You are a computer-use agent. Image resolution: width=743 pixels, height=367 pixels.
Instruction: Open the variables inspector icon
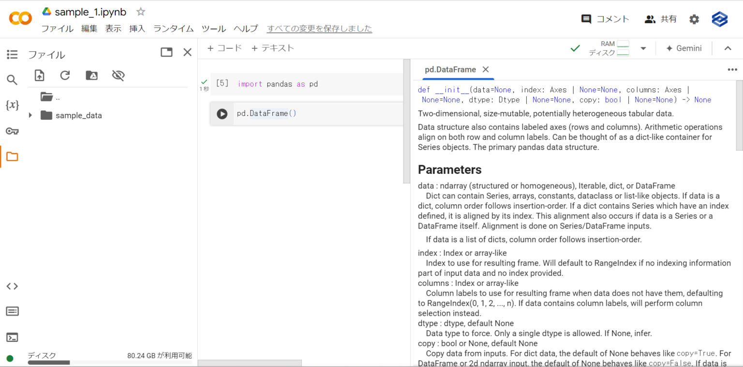pos(12,105)
